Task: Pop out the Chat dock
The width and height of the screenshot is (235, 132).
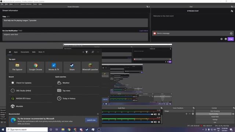Action: [232, 7]
